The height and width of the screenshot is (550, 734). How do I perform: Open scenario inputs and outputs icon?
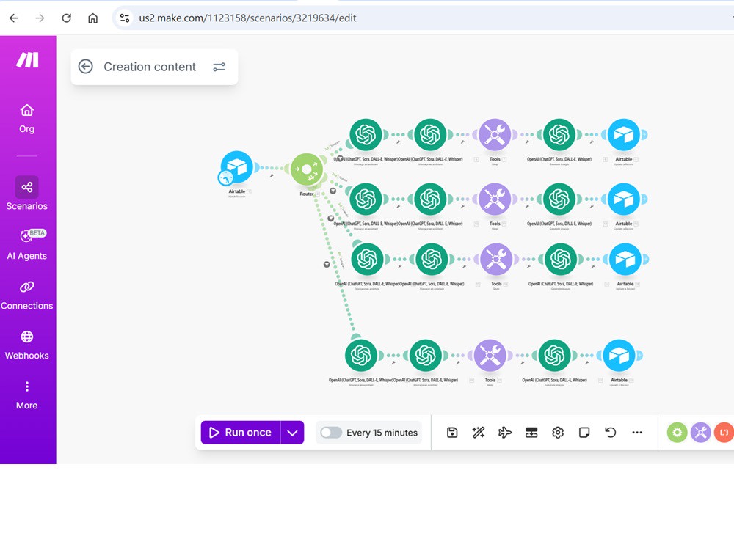pos(531,433)
